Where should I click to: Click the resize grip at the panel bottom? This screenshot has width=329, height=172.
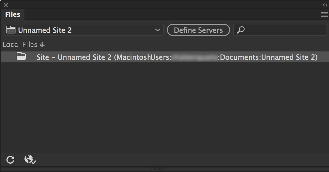pos(158,168)
